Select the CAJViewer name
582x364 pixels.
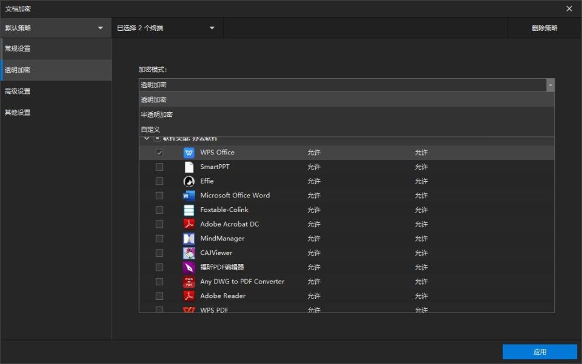point(216,253)
